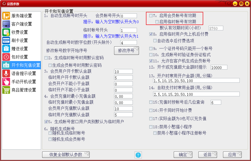This screenshot has width=251, height=161.
Task: Open 服务端设置 sidebar icon
Action: click(x=6, y=16)
